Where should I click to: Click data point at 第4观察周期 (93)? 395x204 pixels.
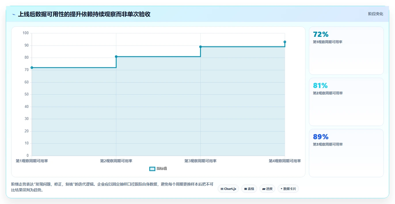[285, 42]
